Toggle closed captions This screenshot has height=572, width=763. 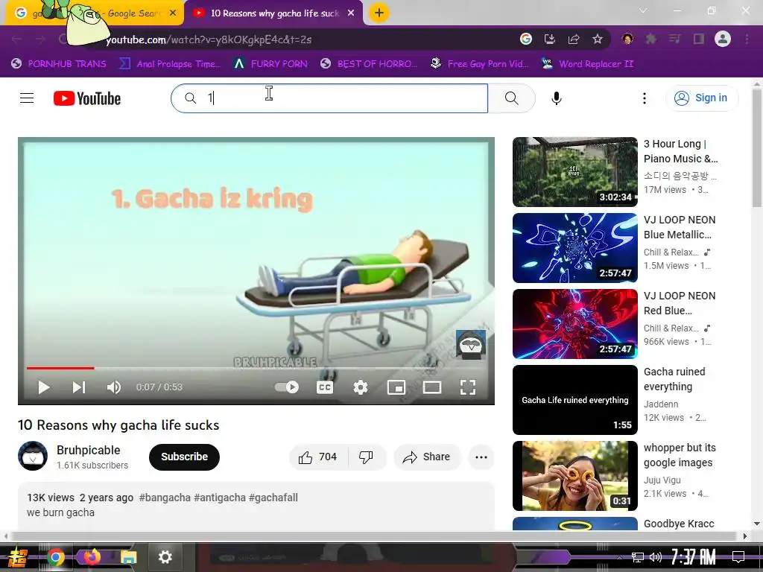pyautogui.click(x=325, y=387)
